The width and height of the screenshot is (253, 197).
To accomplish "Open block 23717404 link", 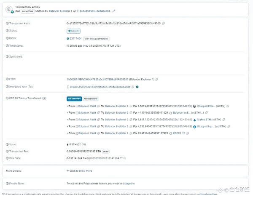I will click(75, 38).
